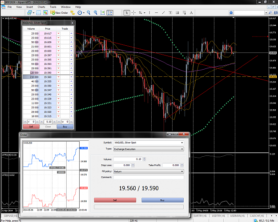Select the trendline drawing tool
This screenshot has height=222, width=278.
(163, 13)
